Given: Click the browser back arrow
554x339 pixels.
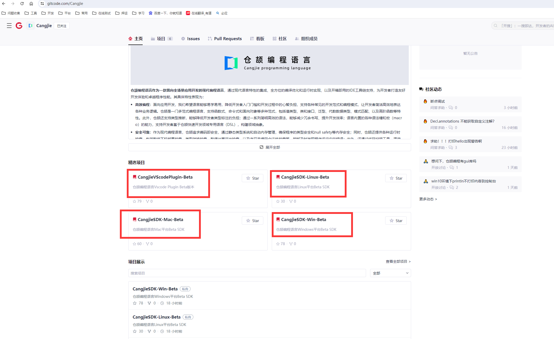Looking at the screenshot, I should point(4,4).
